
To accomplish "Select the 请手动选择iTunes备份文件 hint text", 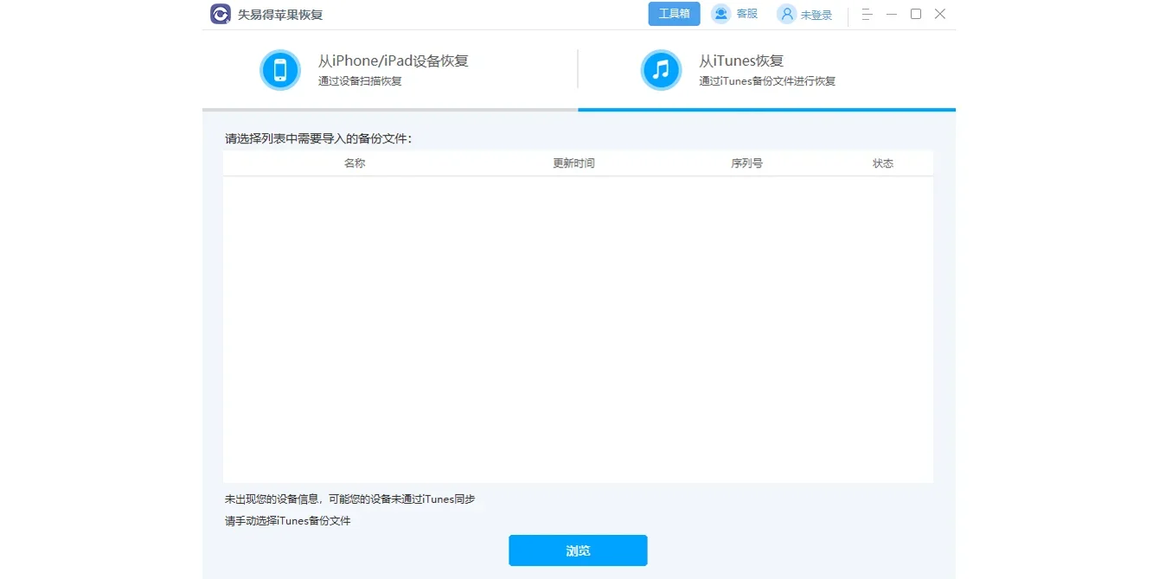I will coord(288,521).
